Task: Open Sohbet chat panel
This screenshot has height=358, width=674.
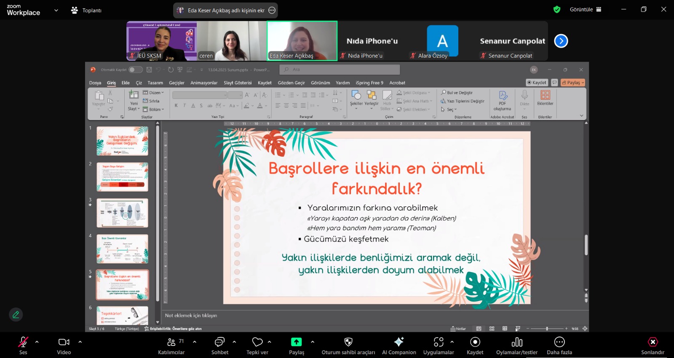Action: coord(219,342)
